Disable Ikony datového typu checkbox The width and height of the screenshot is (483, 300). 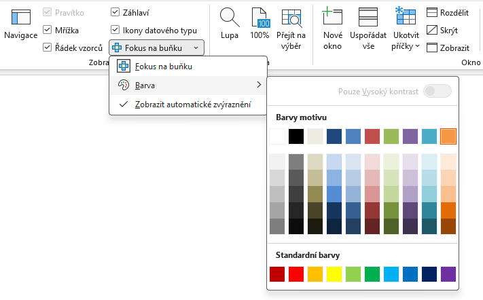click(115, 30)
